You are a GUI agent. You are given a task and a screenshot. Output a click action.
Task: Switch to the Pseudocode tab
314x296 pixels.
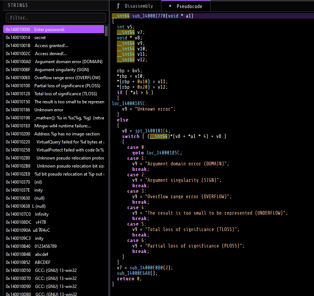186,6
